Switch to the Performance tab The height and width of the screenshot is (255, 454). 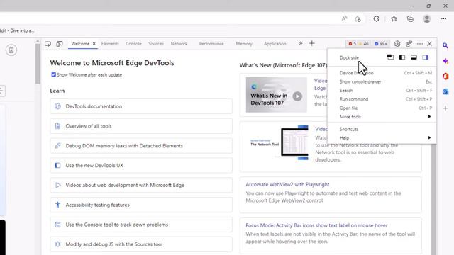coord(211,44)
